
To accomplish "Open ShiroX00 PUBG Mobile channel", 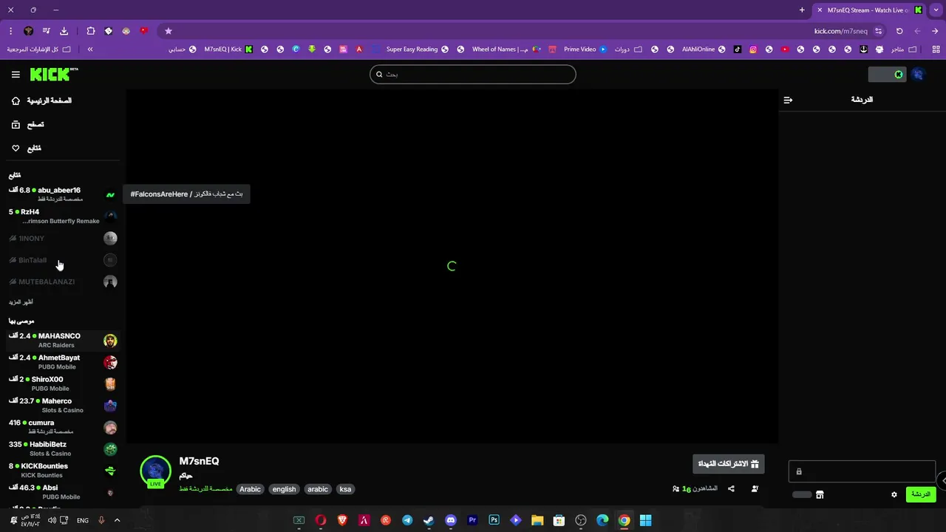I will pyautogui.click(x=63, y=383).
